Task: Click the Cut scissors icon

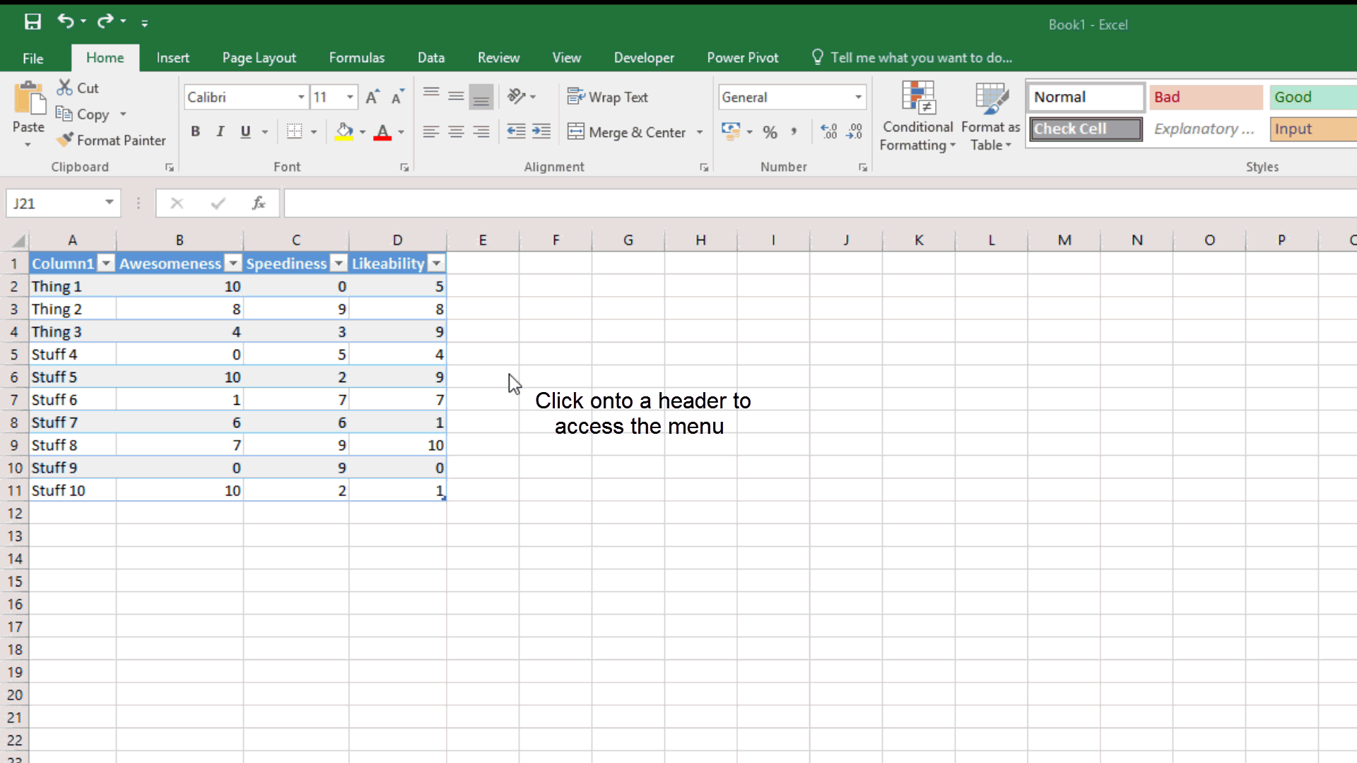Action: pos(65,88)
